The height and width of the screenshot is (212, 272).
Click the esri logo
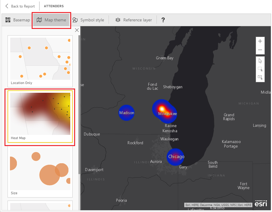(261, 203)
